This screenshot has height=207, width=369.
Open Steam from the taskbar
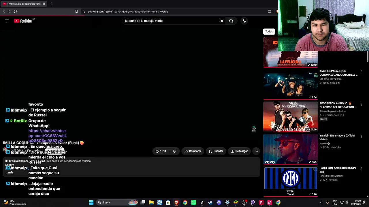tap(210, 202)
